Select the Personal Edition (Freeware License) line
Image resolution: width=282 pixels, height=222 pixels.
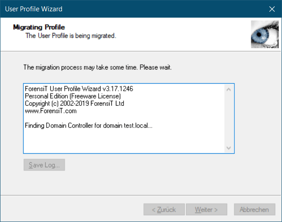[73, 96]
